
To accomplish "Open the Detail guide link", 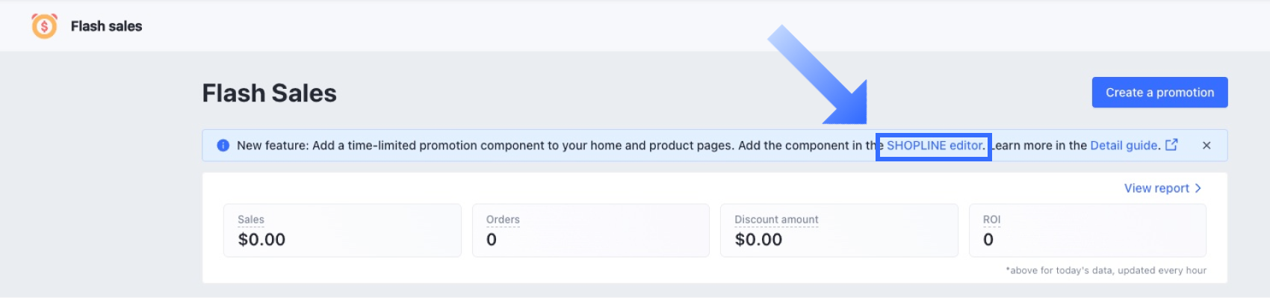I will [1125, 146].
